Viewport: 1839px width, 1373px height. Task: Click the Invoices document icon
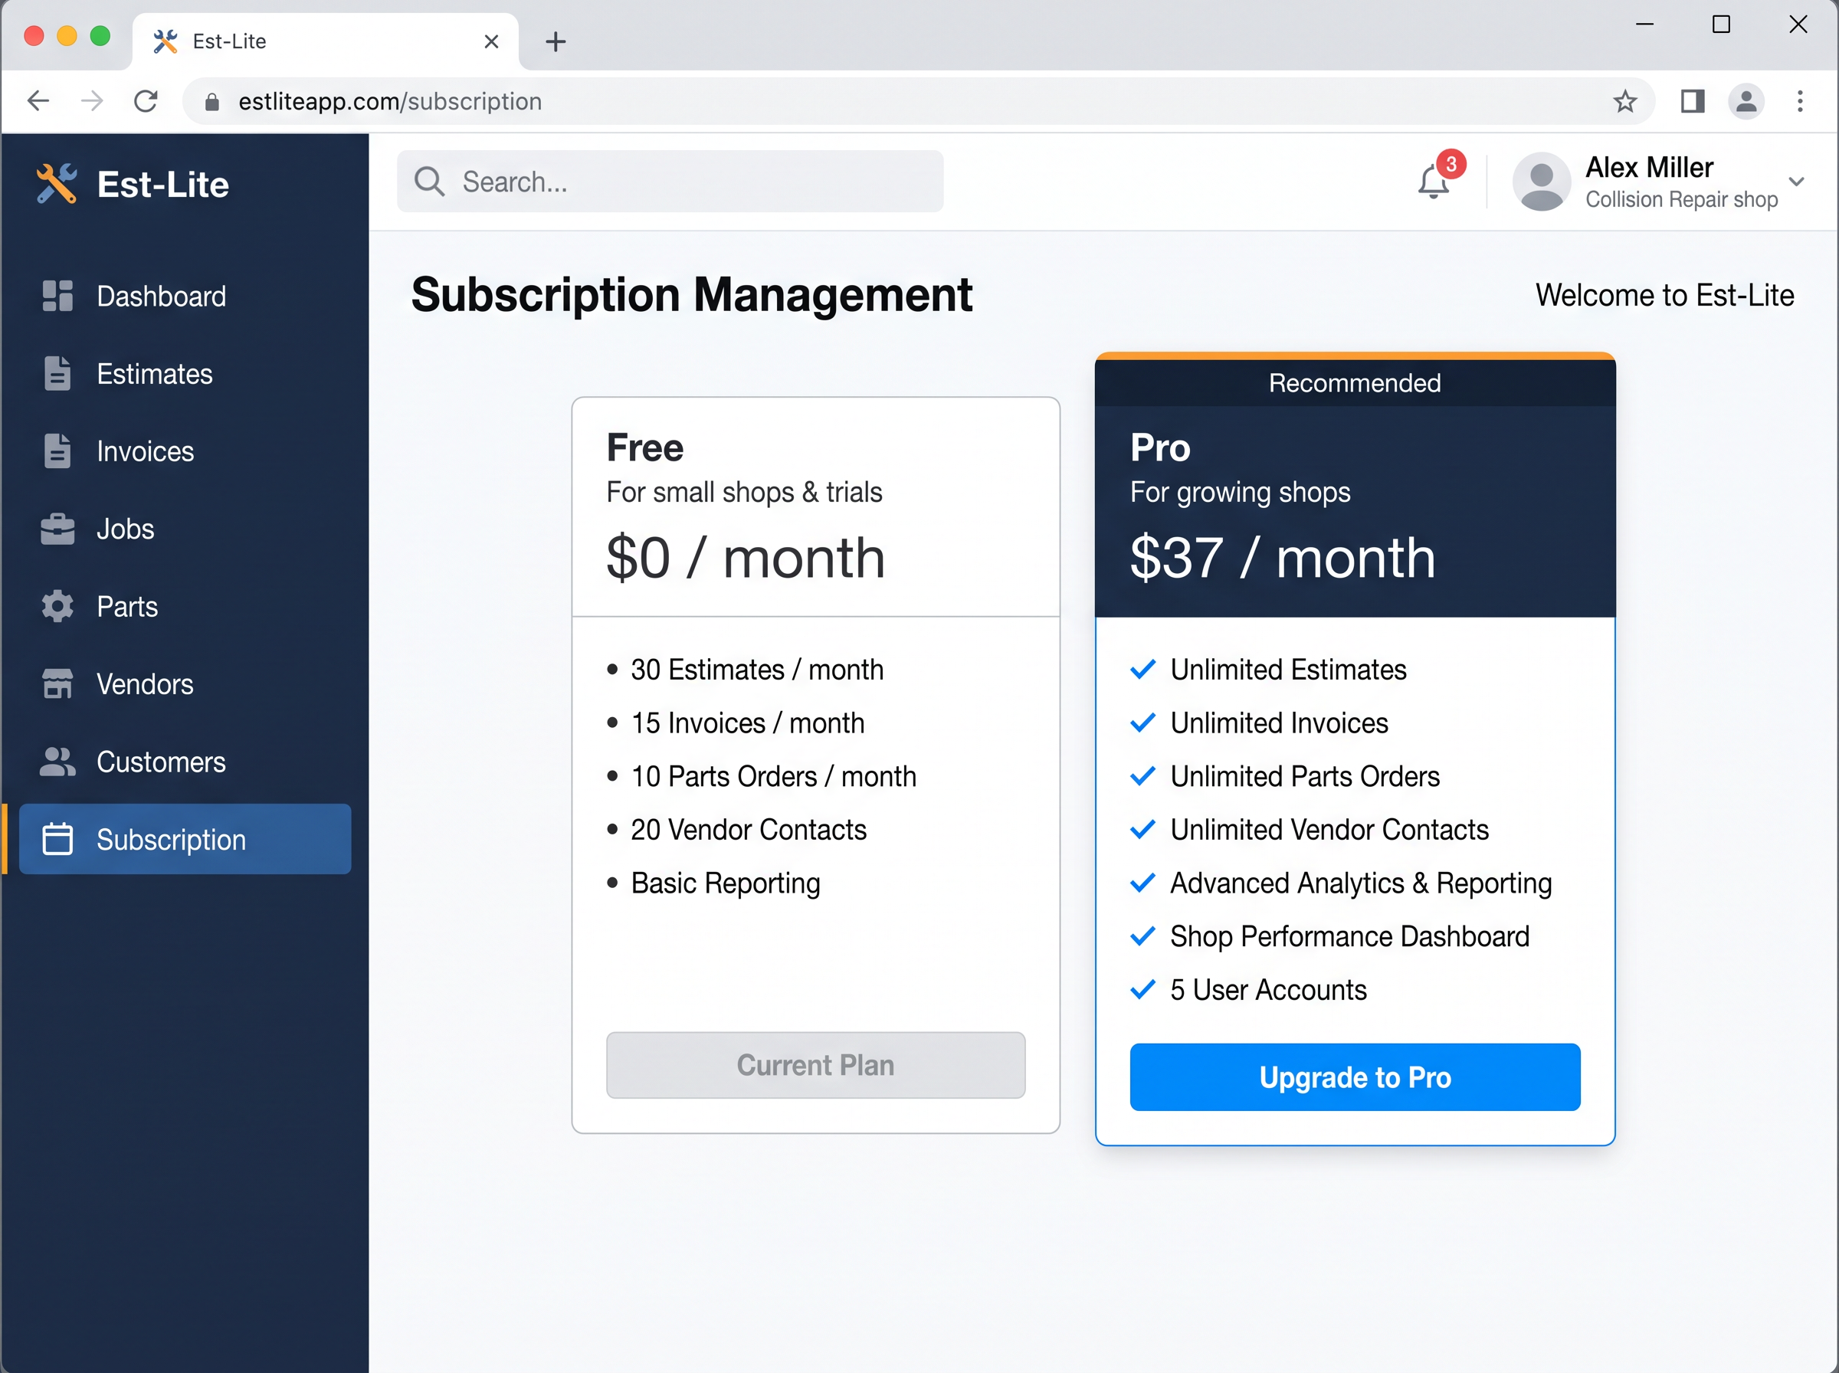(x=57, y=451)
